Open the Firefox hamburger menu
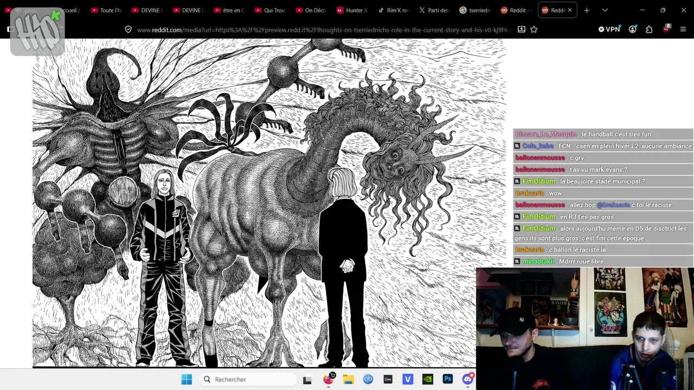This screenshot has width=694, height=390. (683, 29)
